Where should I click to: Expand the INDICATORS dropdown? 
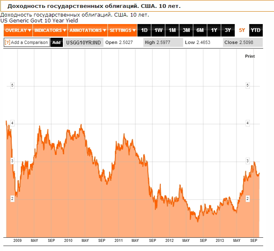coord(50,30)
